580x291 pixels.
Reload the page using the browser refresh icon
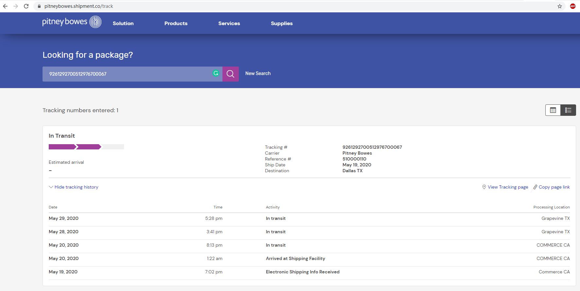[x=26, y=6]
